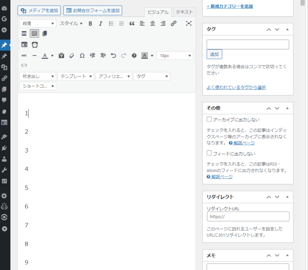Move the メモ panel up
Image resolution: width=308 pixels, height=270 pixels.
click(269, 255)
